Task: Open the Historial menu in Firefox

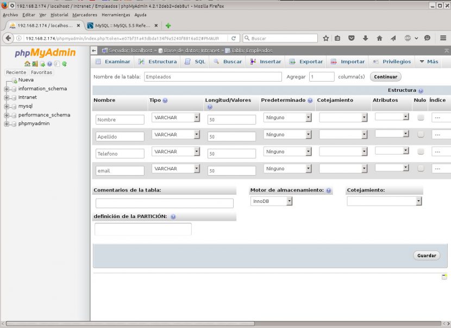Action: pos(59,15)
